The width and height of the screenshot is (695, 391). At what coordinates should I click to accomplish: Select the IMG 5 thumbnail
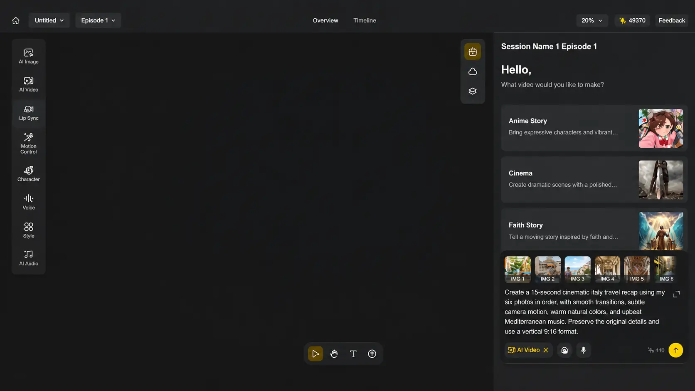point(637,270)
